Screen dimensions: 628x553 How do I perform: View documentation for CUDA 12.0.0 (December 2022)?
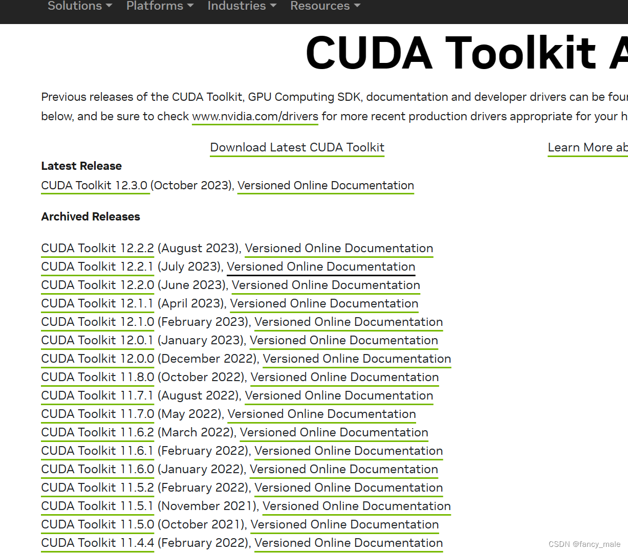pos(357,359)
